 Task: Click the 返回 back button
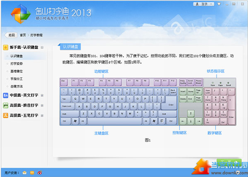tap(11, 35)
